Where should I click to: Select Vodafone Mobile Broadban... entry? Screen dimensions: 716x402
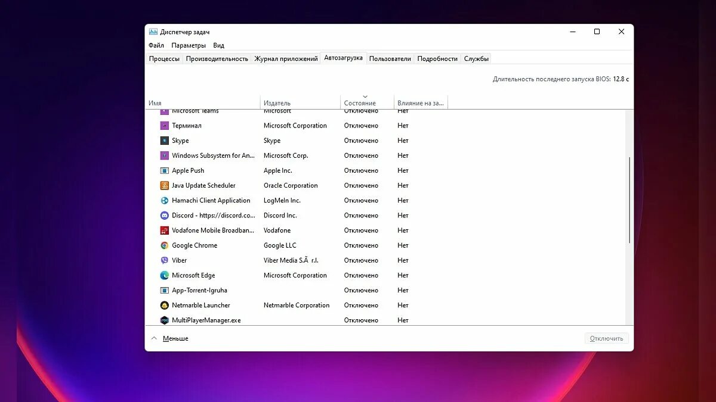click(x=213, y=230)
